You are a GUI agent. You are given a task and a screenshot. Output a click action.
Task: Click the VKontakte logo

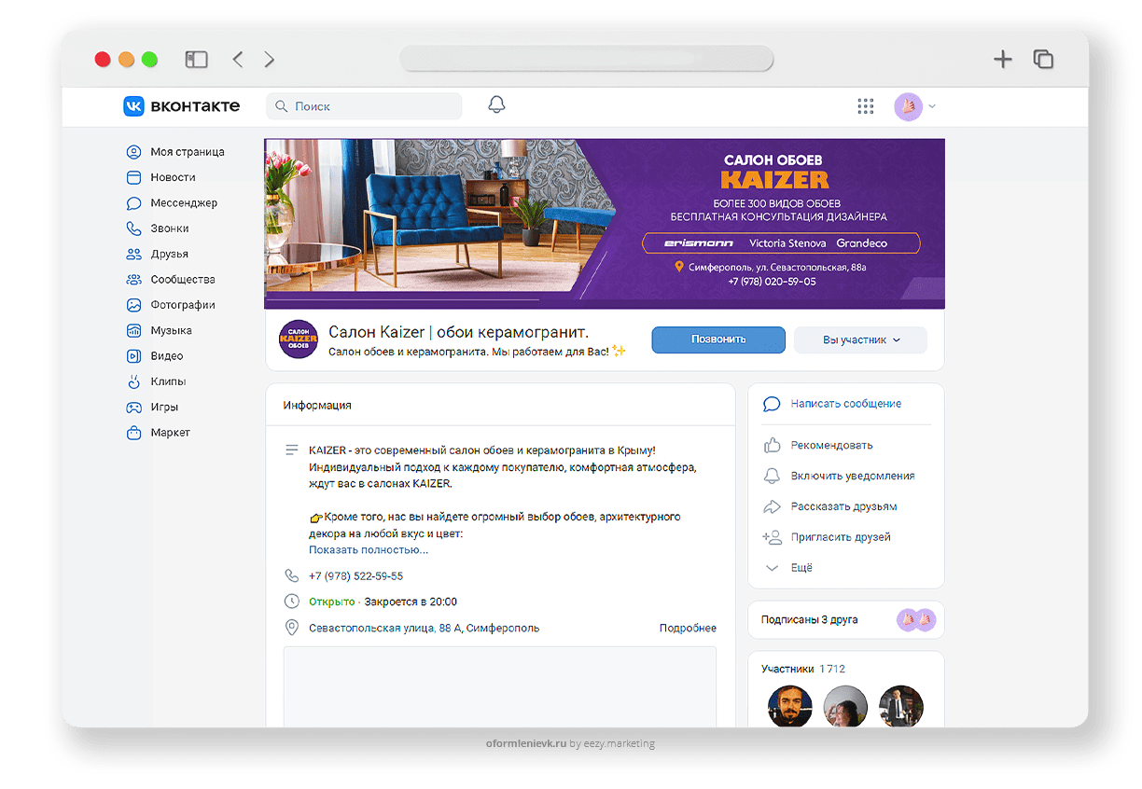(182, 106)
